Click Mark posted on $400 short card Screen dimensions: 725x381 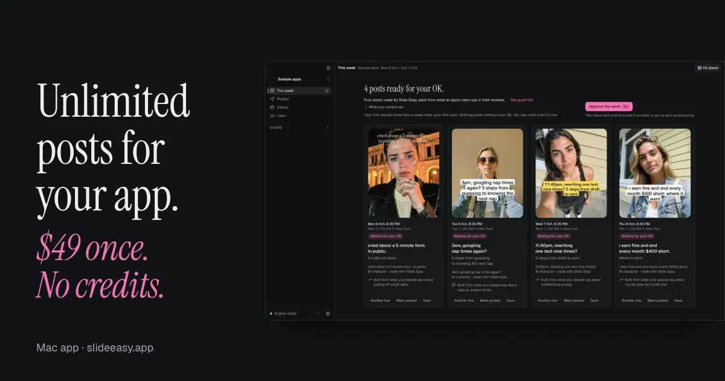658,301
